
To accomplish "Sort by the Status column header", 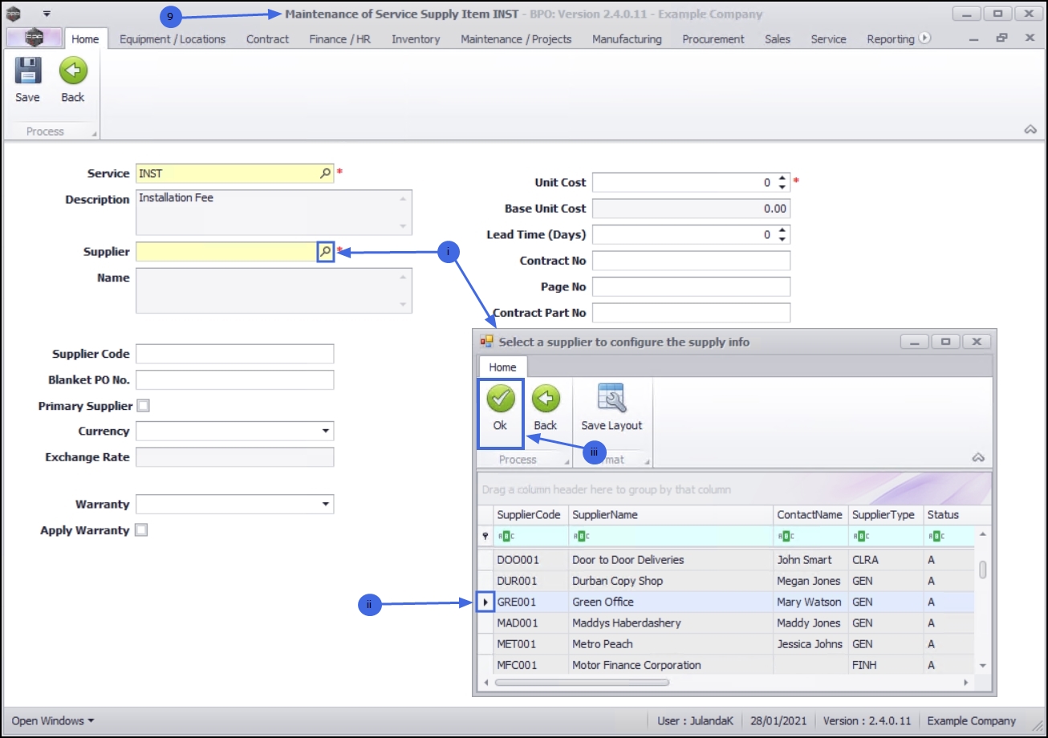I will click(x=949, y=515).
